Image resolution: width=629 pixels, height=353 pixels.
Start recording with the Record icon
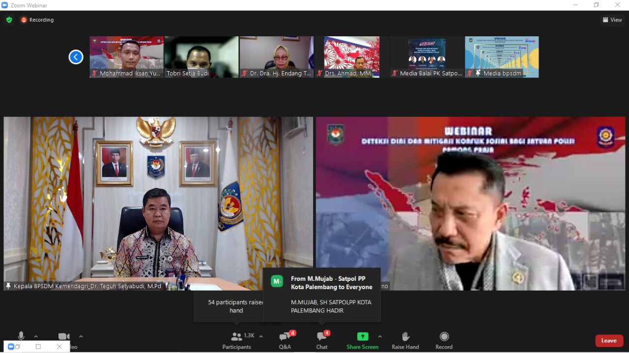(444, 340)
